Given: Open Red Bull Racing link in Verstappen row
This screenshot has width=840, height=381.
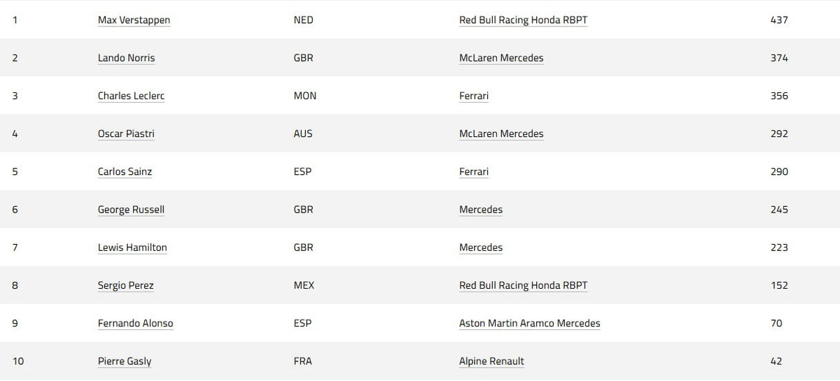Looking at the screenshot, I should pos(523,20).
